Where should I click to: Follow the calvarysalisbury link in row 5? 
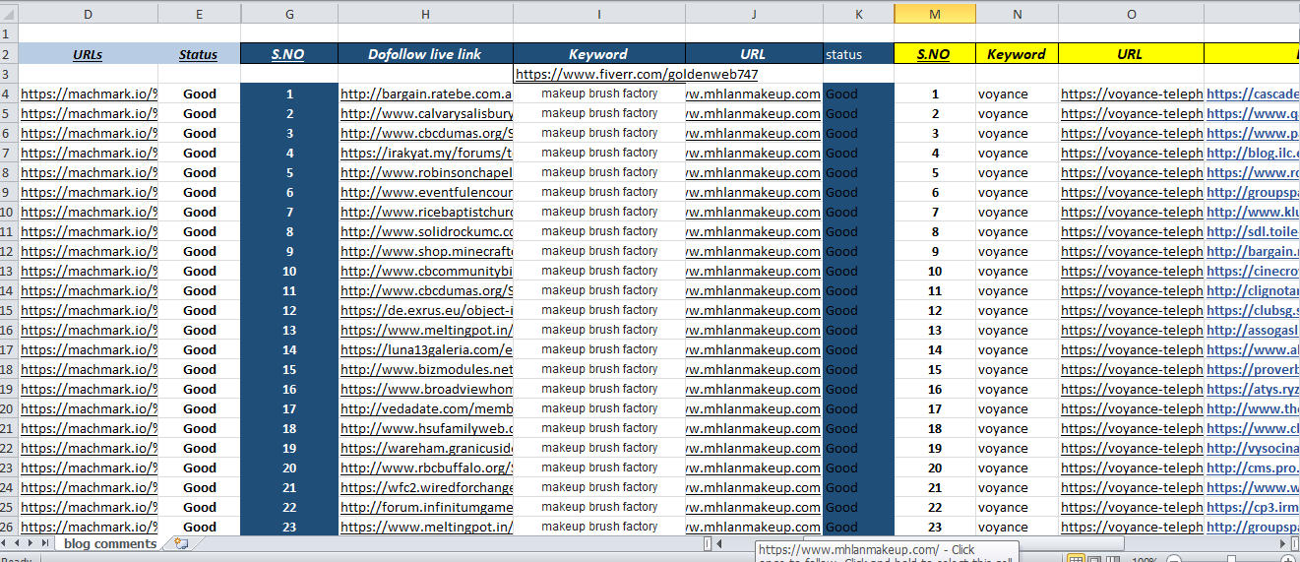pyautogui.click(x=426, y=113)
